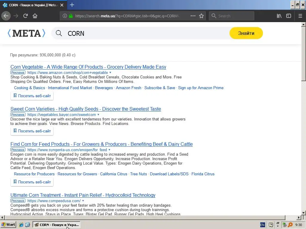Viewport: 306px width, 229px height.
Task: Click the META logo
Action: coord(26,33)
